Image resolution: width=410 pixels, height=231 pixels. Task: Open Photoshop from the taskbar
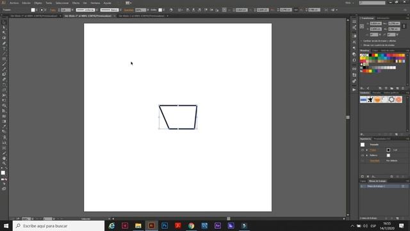click(165, 225)
